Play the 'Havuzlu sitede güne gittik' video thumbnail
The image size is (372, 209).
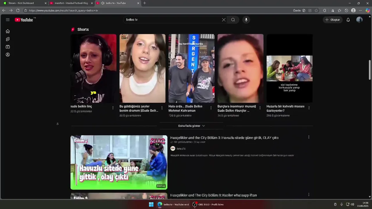coord(119,162)
